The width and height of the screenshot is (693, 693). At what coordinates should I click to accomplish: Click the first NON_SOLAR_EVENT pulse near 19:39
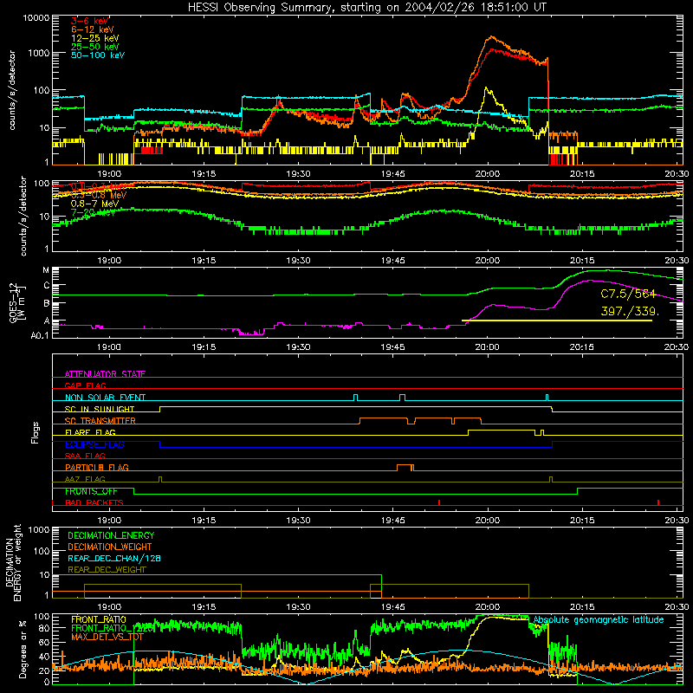[356, 398]
